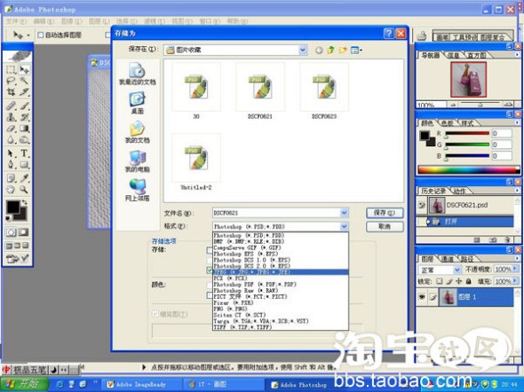Choose Photoshop PDF format option

tap(281, 285)
